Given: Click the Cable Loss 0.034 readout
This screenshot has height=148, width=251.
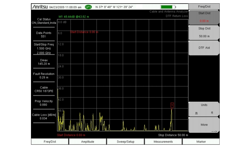Looking at the screenshot, I should click(x=44, y=116).
